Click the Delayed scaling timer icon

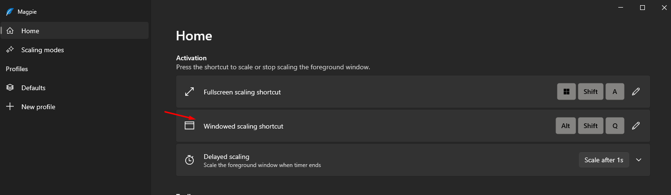(x=189, y=160)
